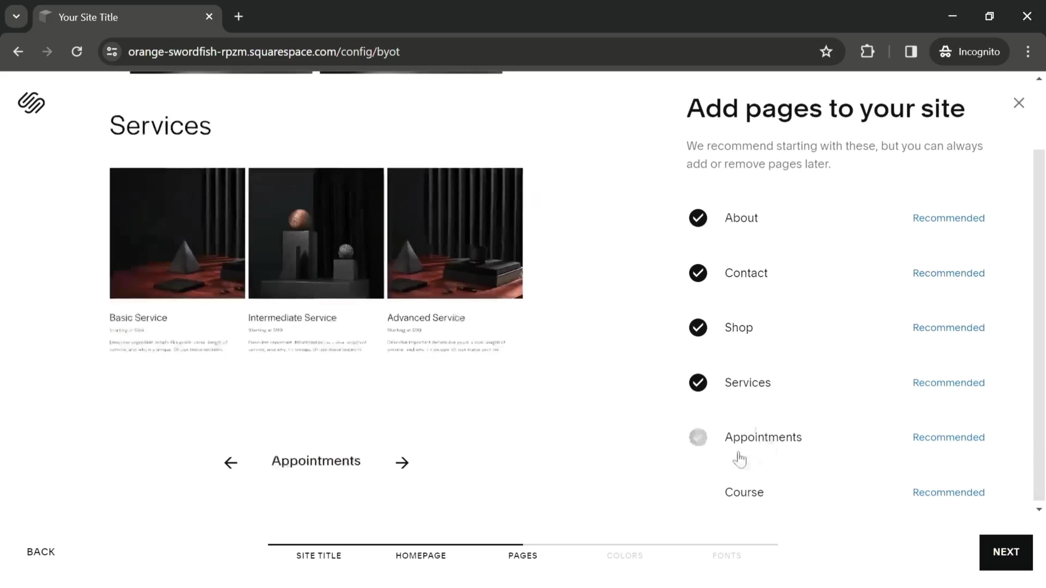Click Recommended tag next to About

click(948, 218)
